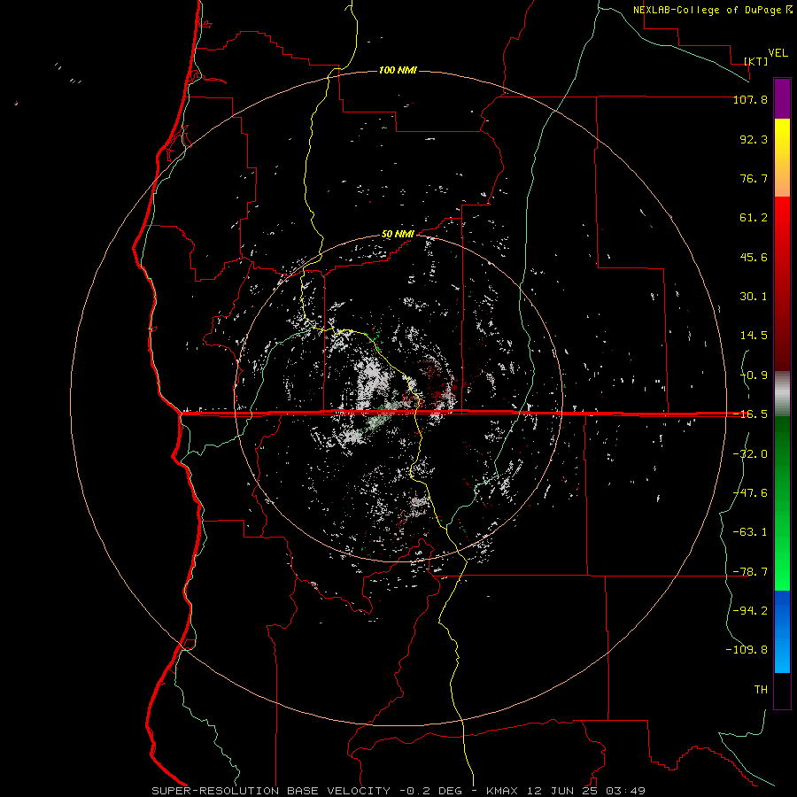Select the -109.8 scale value
This screenshot has width=797, height=797.
pos(747,650)
